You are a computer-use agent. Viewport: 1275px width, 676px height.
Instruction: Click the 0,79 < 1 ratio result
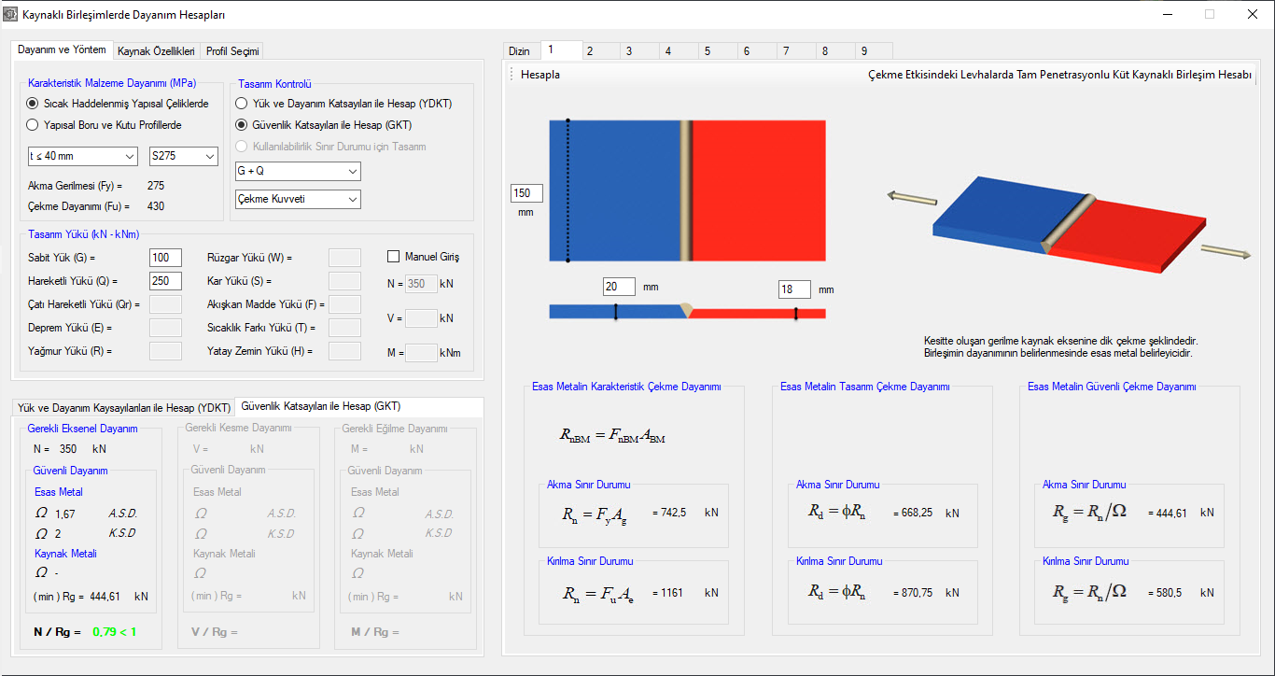(x=114, y=632)
